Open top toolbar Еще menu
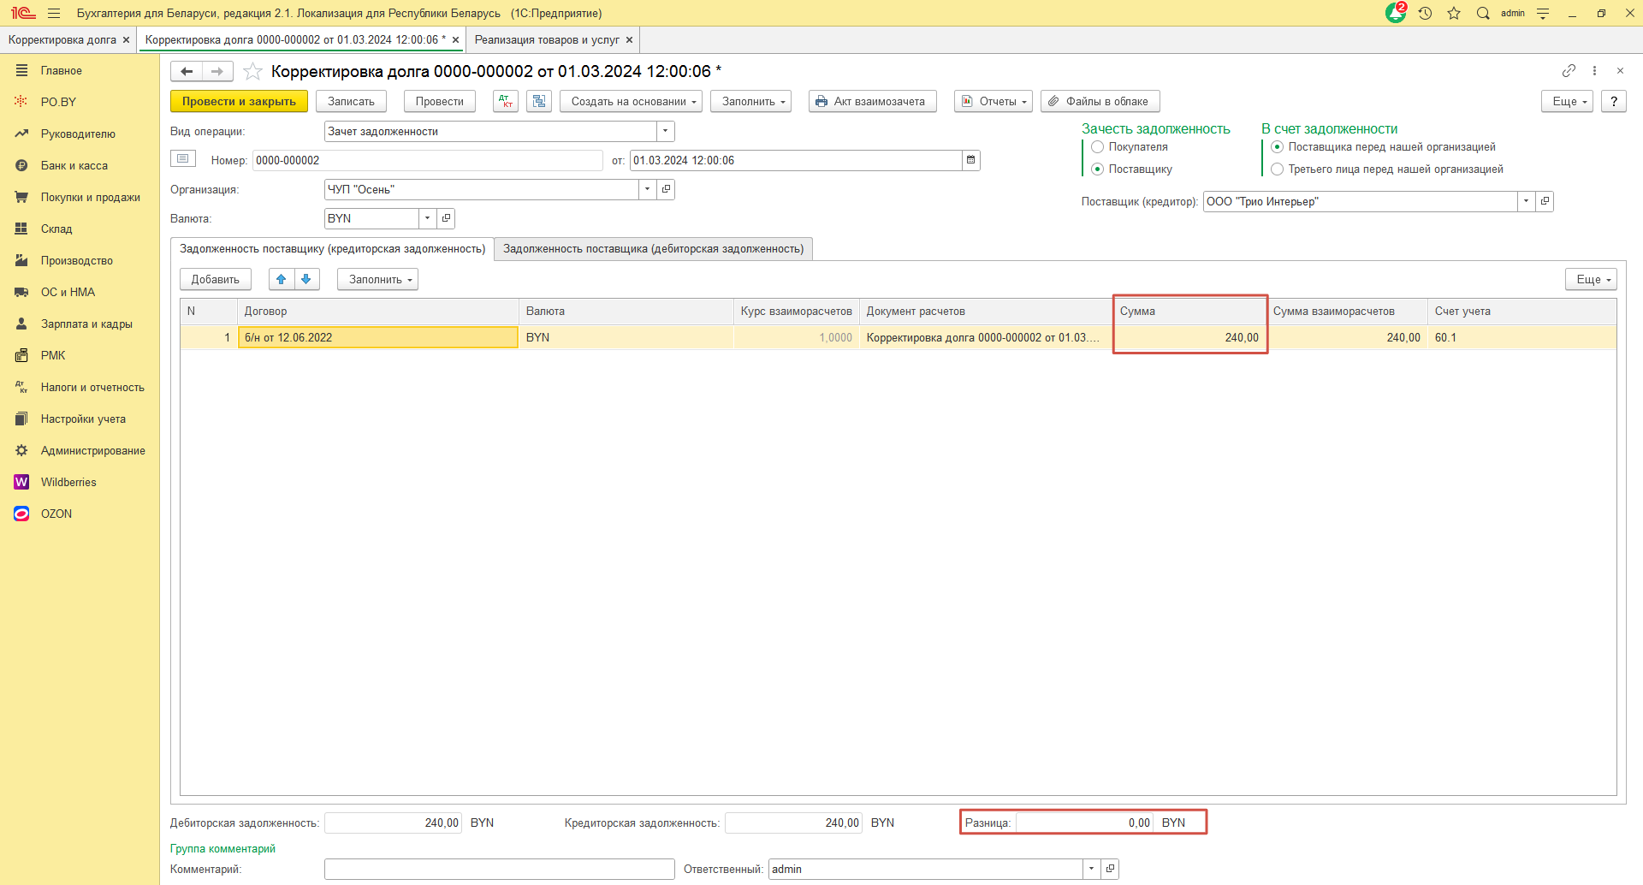Viewport: 1643px width, 885px height. (1568, 101)
